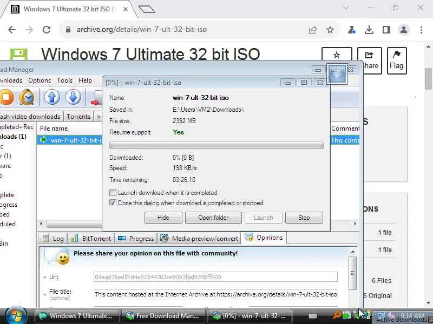
Task: Click the Open folder button
Action: (x=213, y=218)
